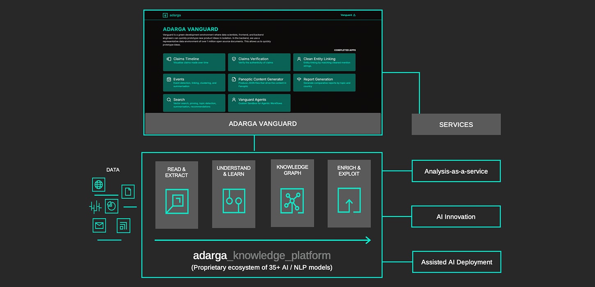
Task: Select the SERVICES box
Action: tap(456, 124)
